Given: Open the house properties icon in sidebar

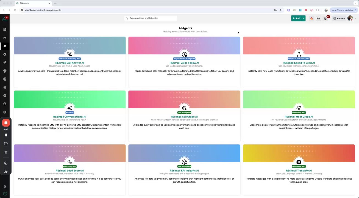Looking at the screenshot, I should 5,87.
